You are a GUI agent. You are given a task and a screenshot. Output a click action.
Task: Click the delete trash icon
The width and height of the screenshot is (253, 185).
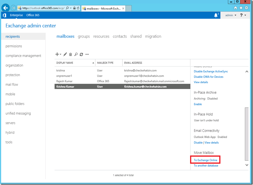71,54
